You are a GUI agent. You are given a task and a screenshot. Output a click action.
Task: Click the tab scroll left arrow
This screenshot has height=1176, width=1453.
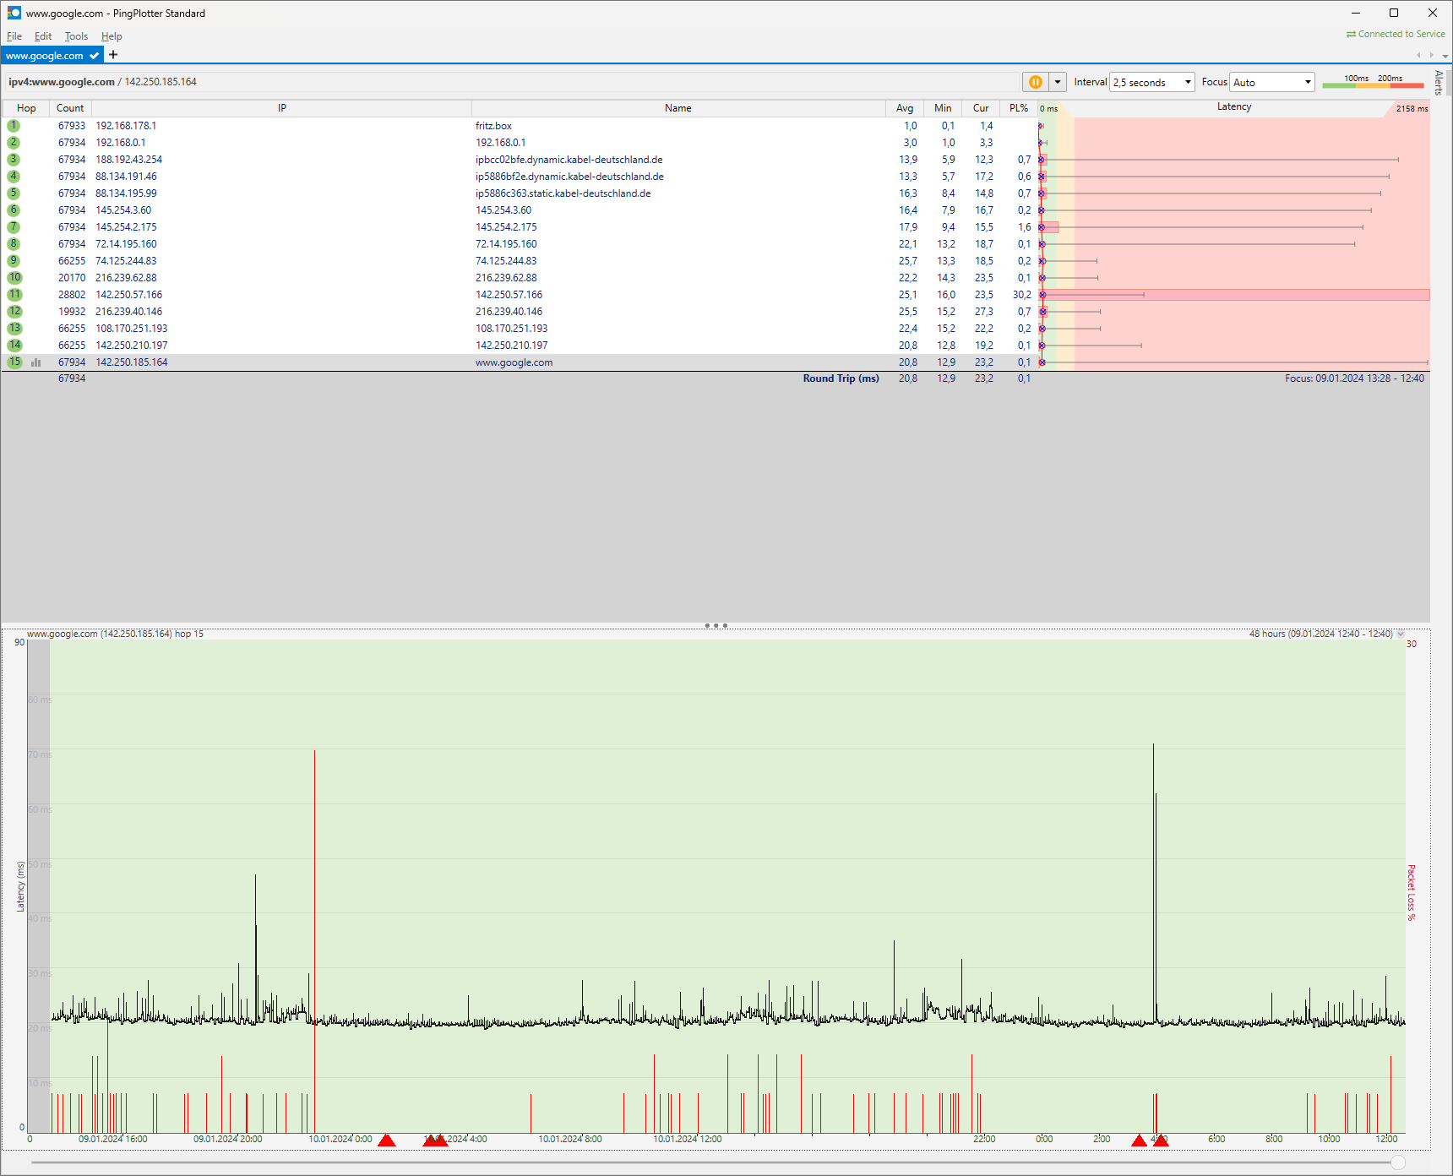(1418, 56)
